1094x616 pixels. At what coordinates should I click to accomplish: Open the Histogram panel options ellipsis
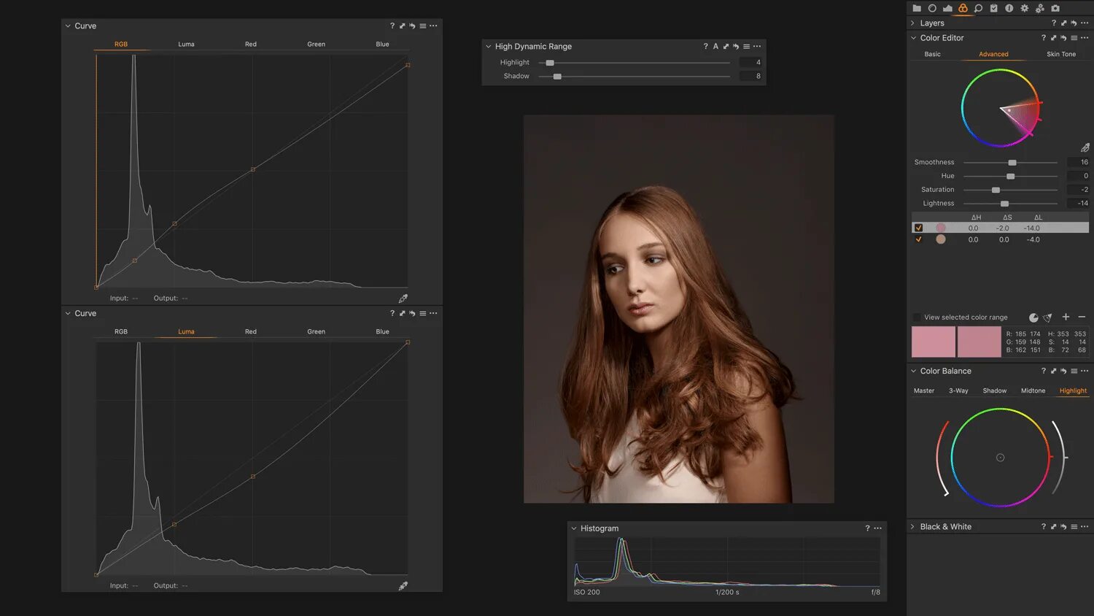pyautogui.click(x=878, y=528)
